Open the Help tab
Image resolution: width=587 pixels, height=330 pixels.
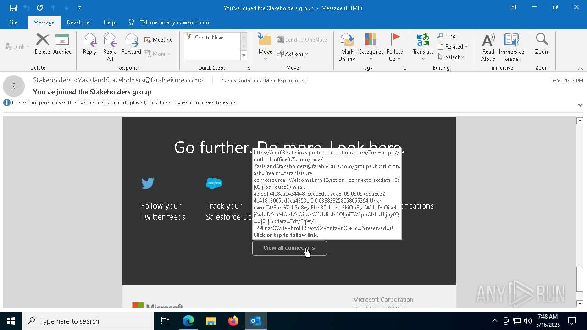(109, 22)
